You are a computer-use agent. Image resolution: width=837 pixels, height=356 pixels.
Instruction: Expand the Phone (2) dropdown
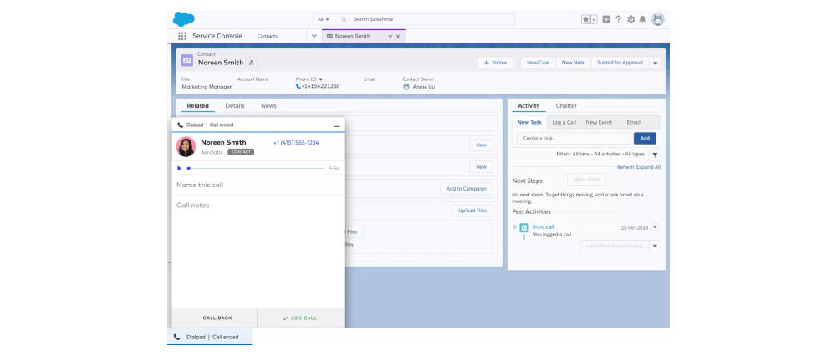(321, 79)
